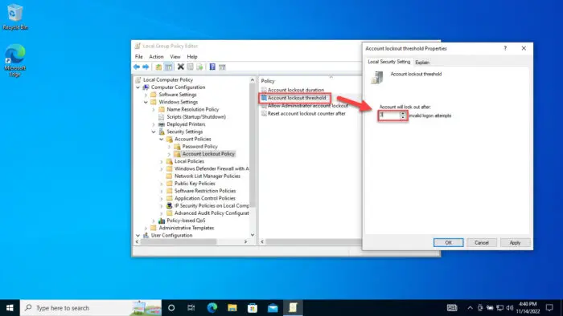Click the Up one level folder icon
This screenshot has height=316, width=563.
click(x=158, y=67)
